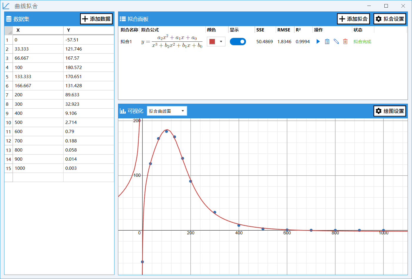This screenshot has width=412, height=279.
Task: Click the Y cell -57.51
Action: click(89, 40)
